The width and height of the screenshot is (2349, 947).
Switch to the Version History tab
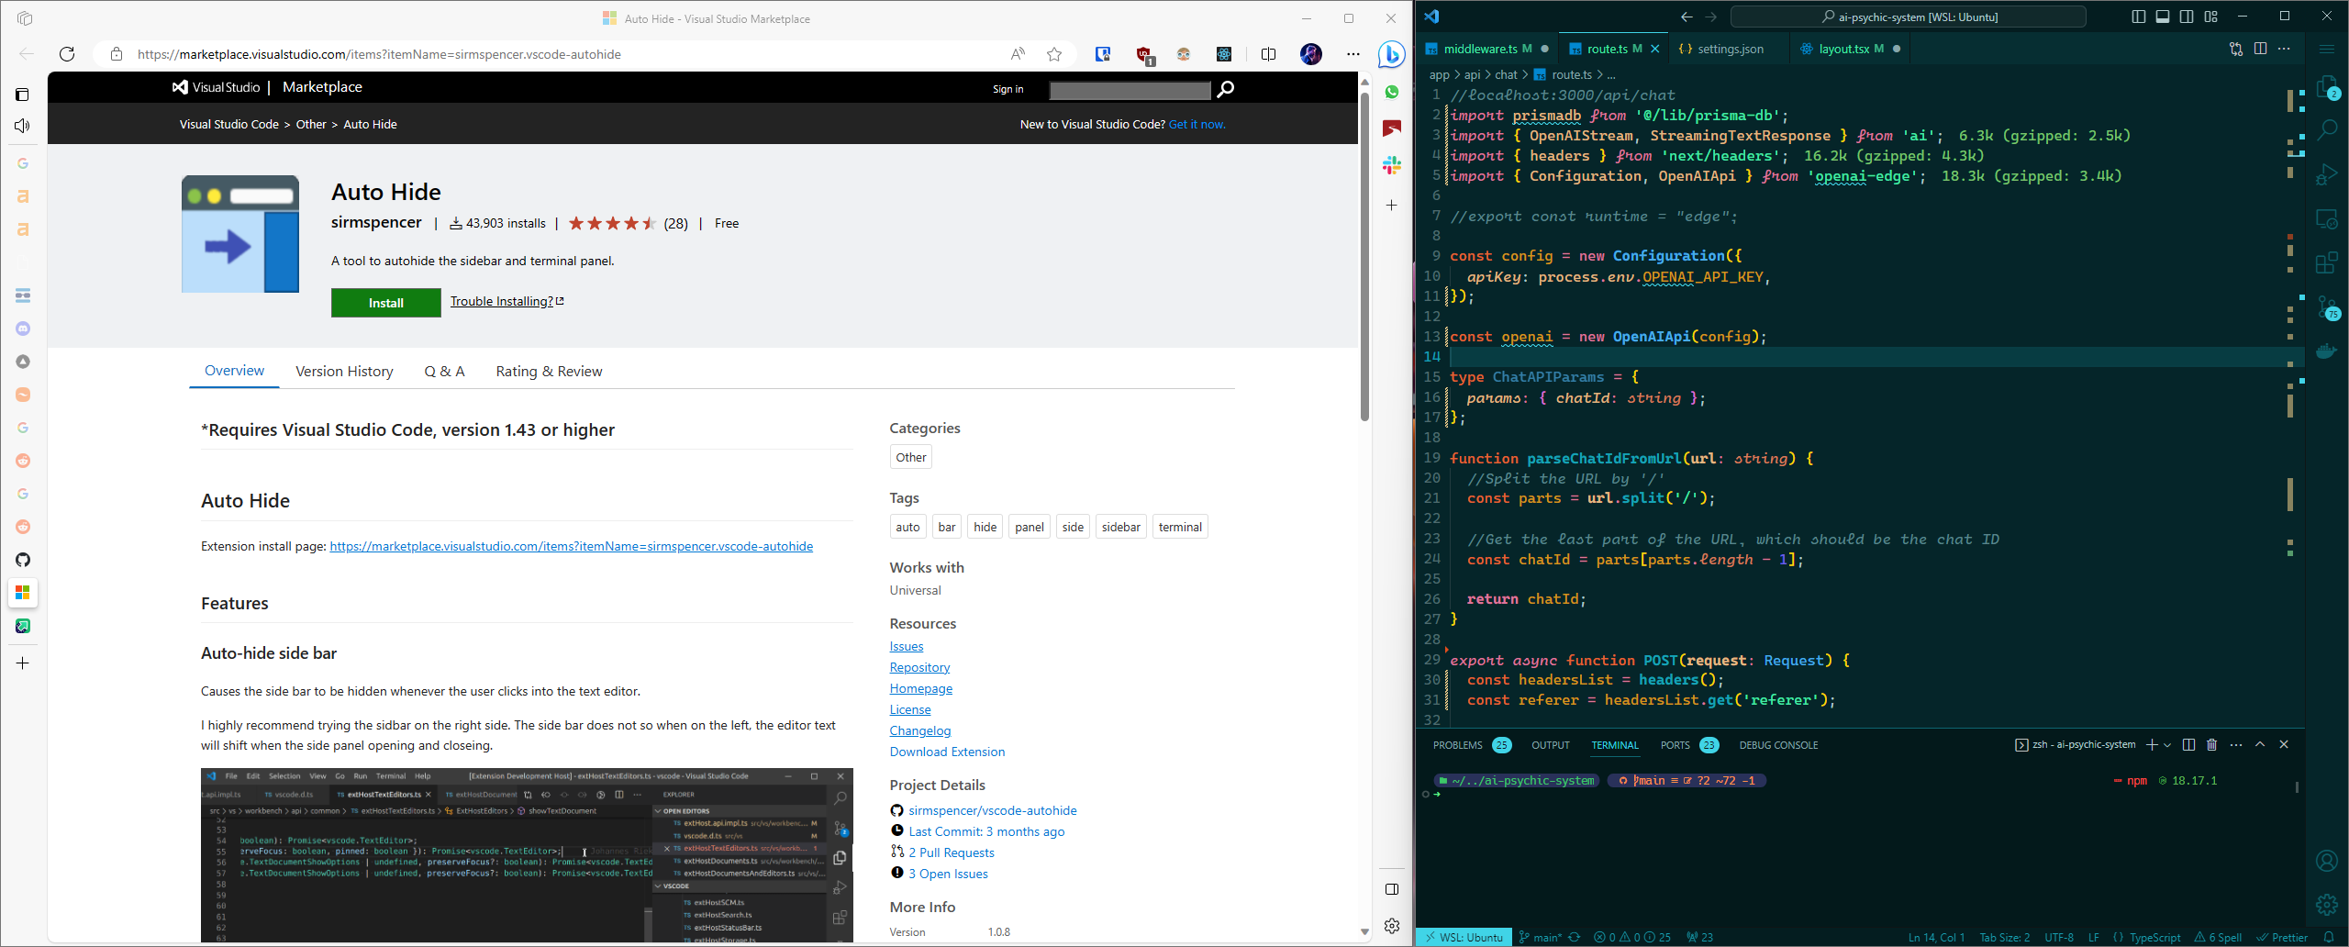344,371
